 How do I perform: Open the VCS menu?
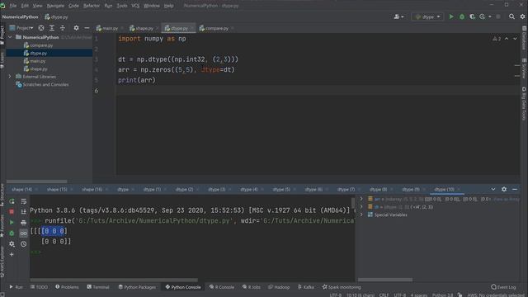pos(135,6)
